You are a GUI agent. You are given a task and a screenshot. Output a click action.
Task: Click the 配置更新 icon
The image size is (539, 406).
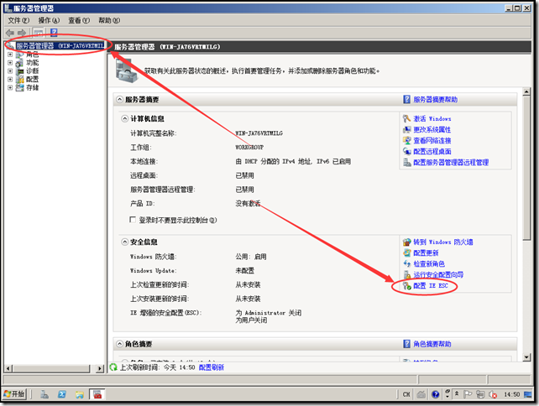click(x=407, y=252)
